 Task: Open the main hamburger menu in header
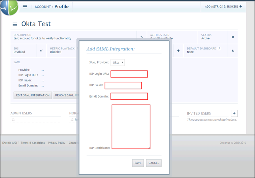click(25, 7)
